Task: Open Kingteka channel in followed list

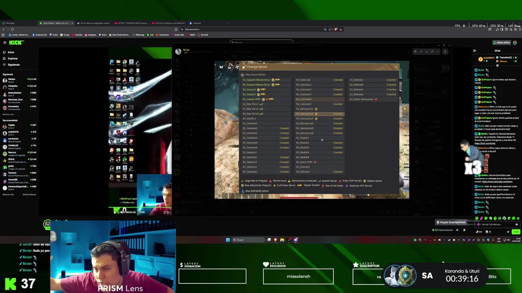Action: tap(20, 87)
